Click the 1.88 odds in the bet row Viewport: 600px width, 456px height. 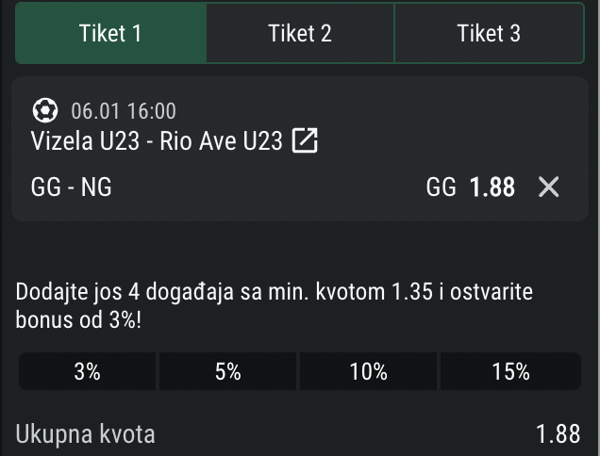[492, 187]
